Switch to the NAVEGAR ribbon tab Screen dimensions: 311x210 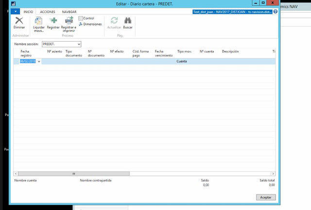(69, 12)
